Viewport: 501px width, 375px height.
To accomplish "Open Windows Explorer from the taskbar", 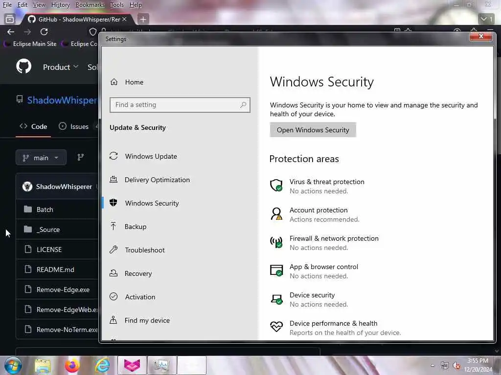I will [43, 366].
